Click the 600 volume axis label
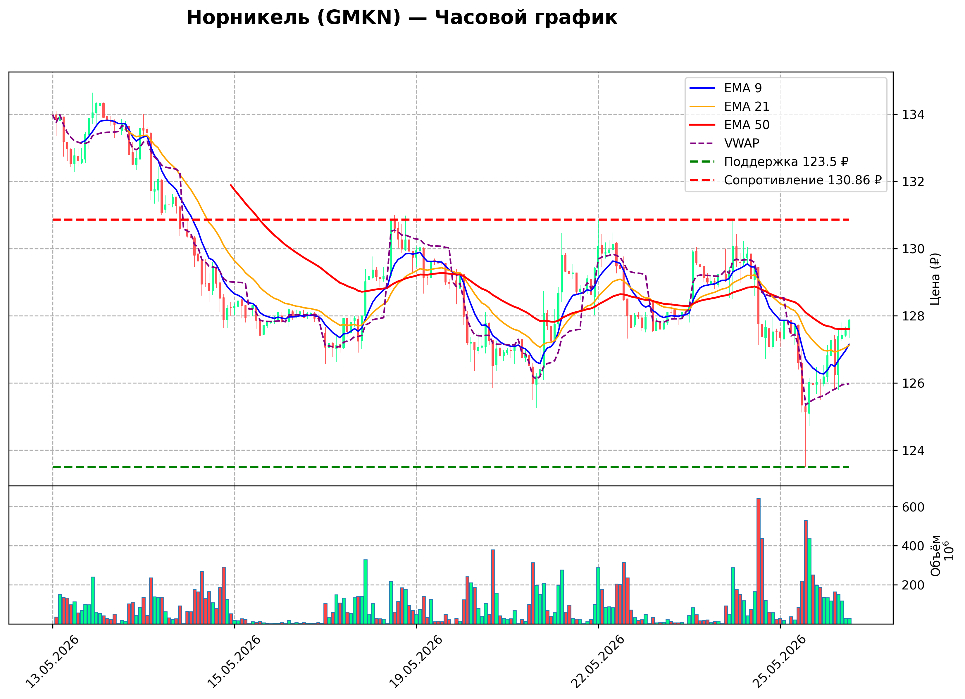 [x=913, y=507]
